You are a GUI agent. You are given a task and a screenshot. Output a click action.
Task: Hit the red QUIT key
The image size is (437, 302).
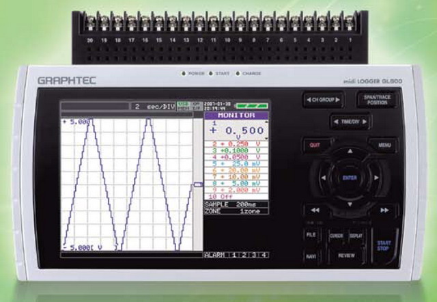315,146
